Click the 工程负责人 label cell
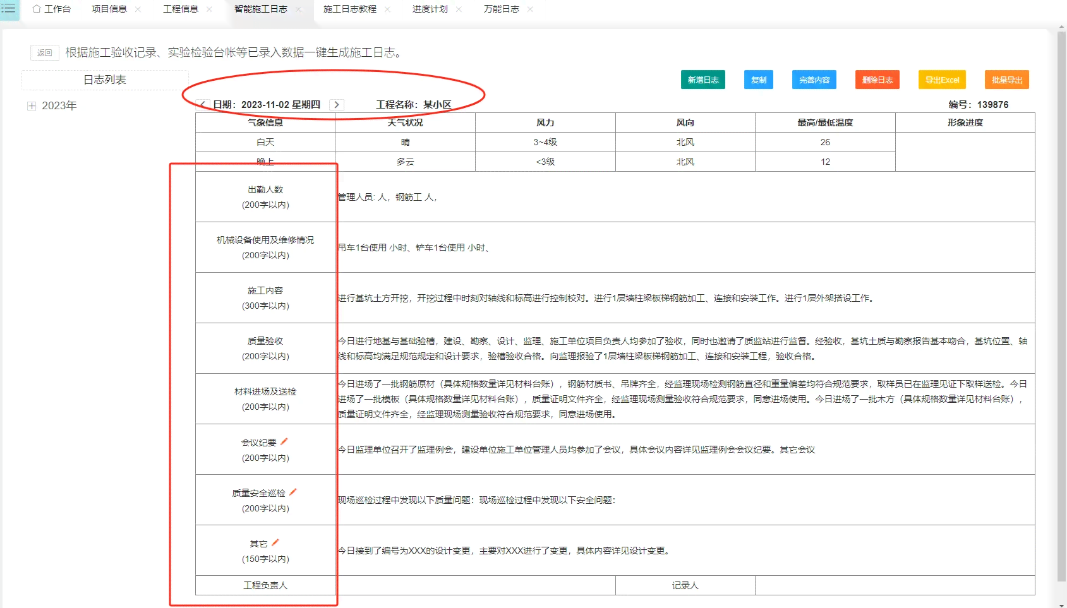This screenshot has height=608, width=1067. pos(265,585)
